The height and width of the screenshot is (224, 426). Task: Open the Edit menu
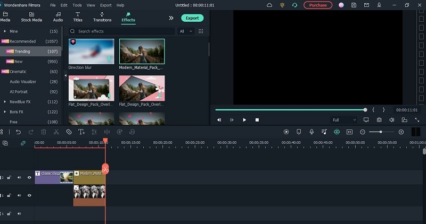pyautogui.click(x=64, y=5)
